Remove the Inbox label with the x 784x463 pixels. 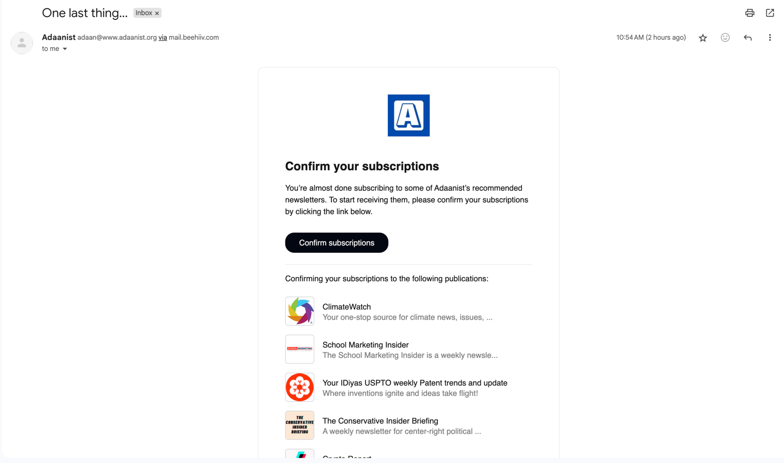157,13
